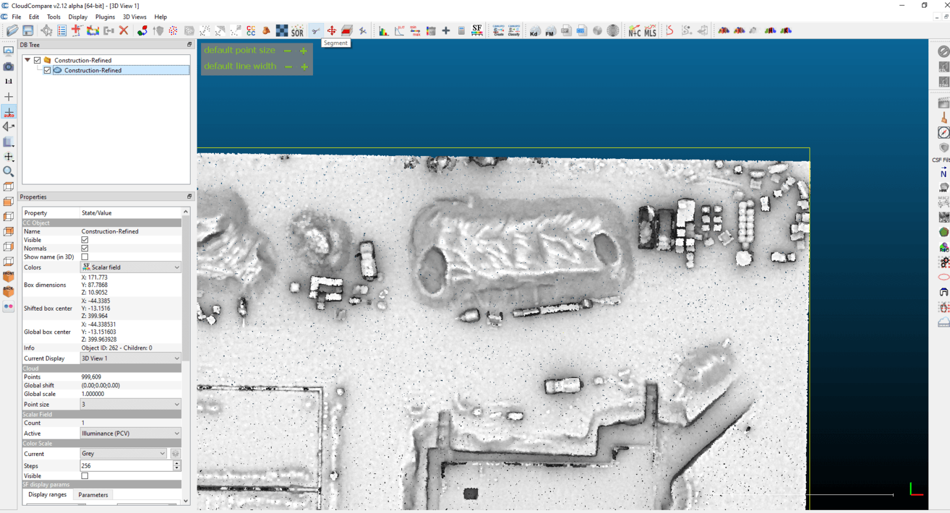
Task: Open the Plugins menu
Action: [x=105, y=17]
